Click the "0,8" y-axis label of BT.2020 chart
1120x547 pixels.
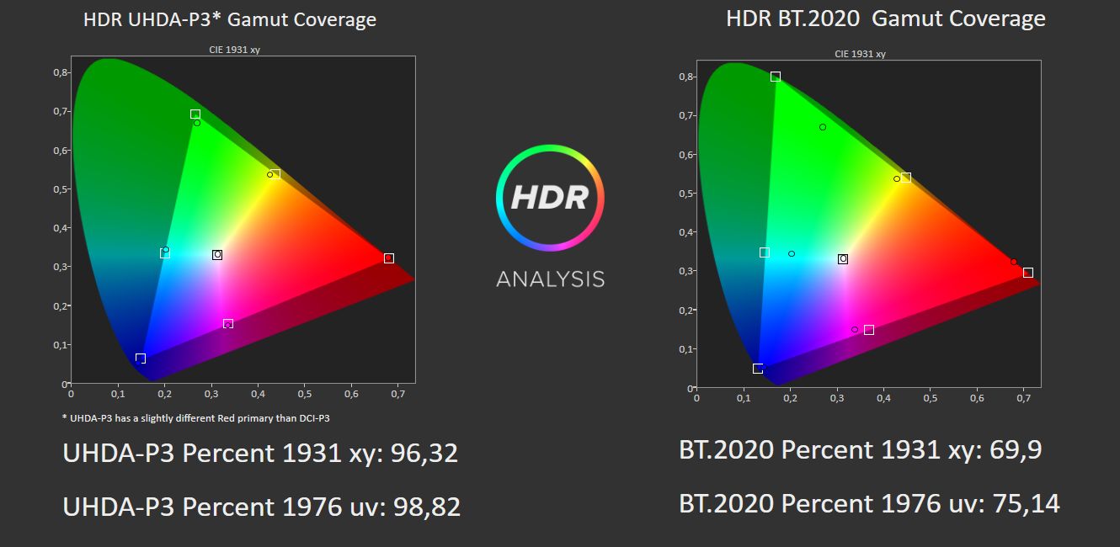tap(685, 77)
